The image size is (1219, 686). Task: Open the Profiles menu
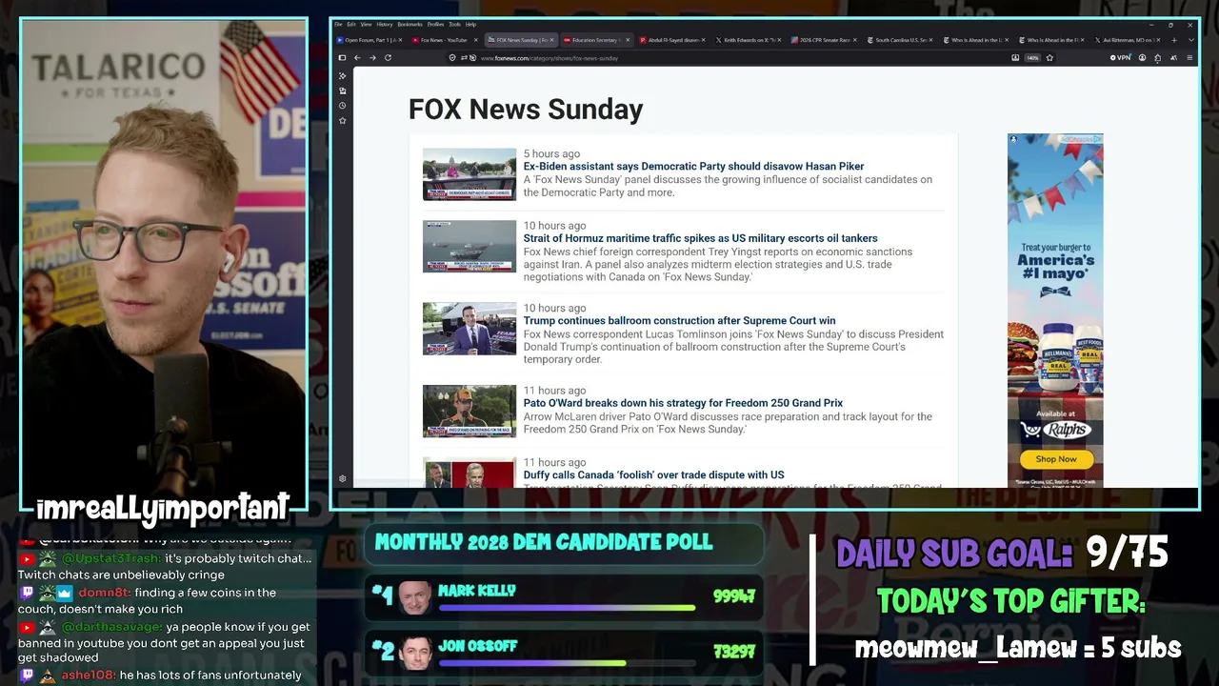point(435,24)
